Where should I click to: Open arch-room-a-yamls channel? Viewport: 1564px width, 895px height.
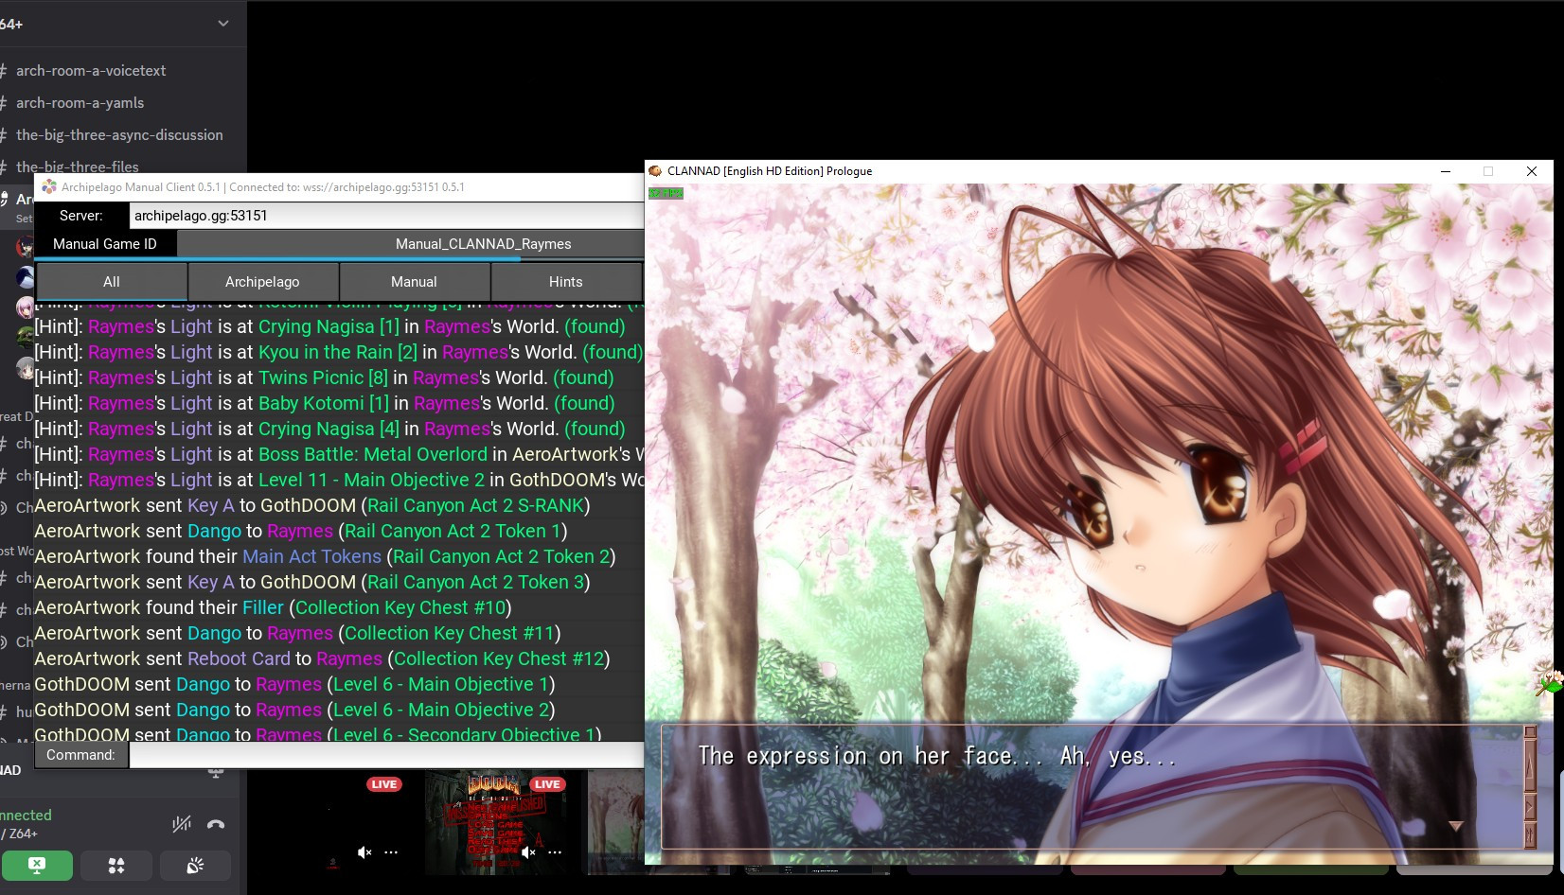[80, 103]
